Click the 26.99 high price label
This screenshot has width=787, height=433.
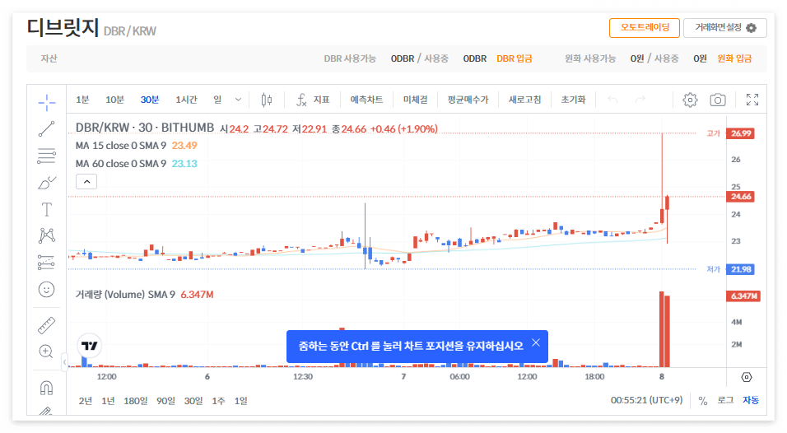point(741,133)
